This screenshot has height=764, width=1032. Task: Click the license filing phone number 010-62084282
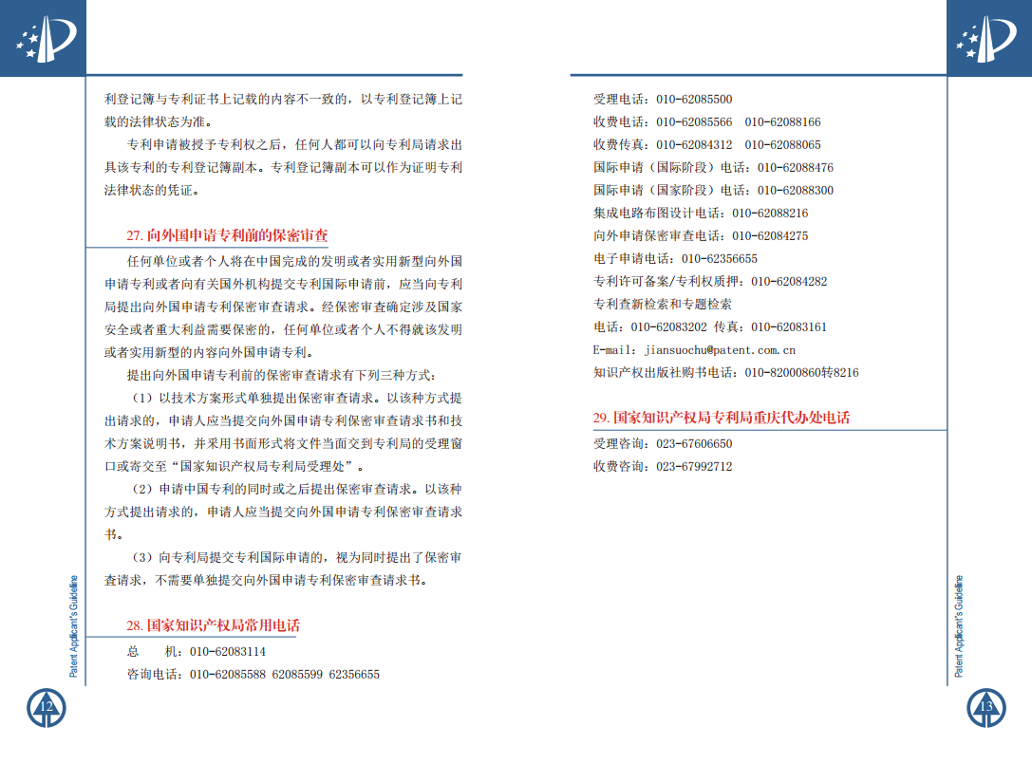(x=789, y=282)
